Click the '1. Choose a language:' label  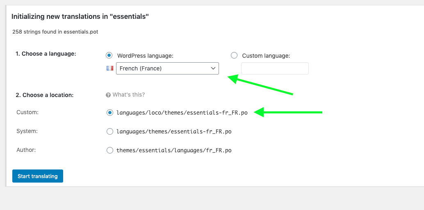[x=46, y=54]
